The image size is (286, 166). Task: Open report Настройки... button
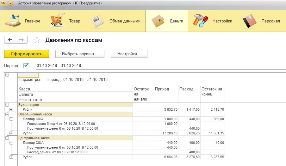129,54
